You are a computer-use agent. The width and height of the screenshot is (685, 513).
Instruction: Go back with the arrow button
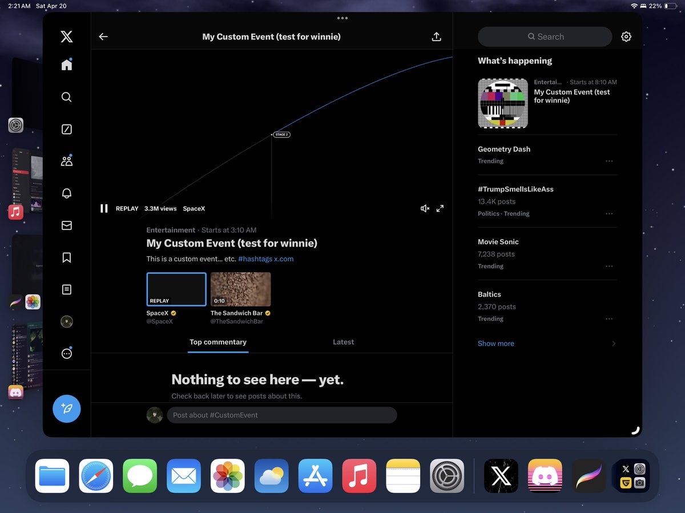tap(103, 37)
